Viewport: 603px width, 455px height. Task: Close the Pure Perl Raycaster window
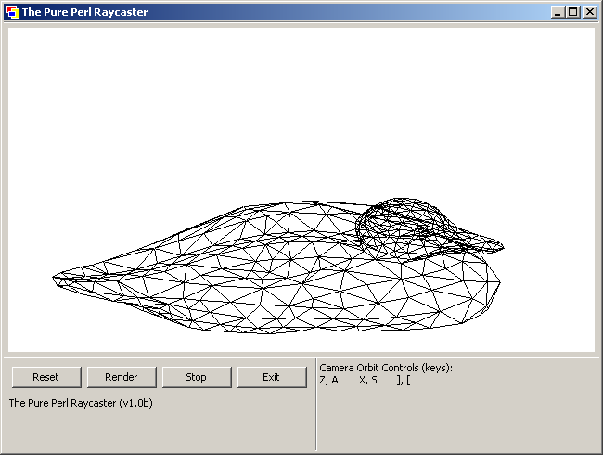(x=589, y=12)
